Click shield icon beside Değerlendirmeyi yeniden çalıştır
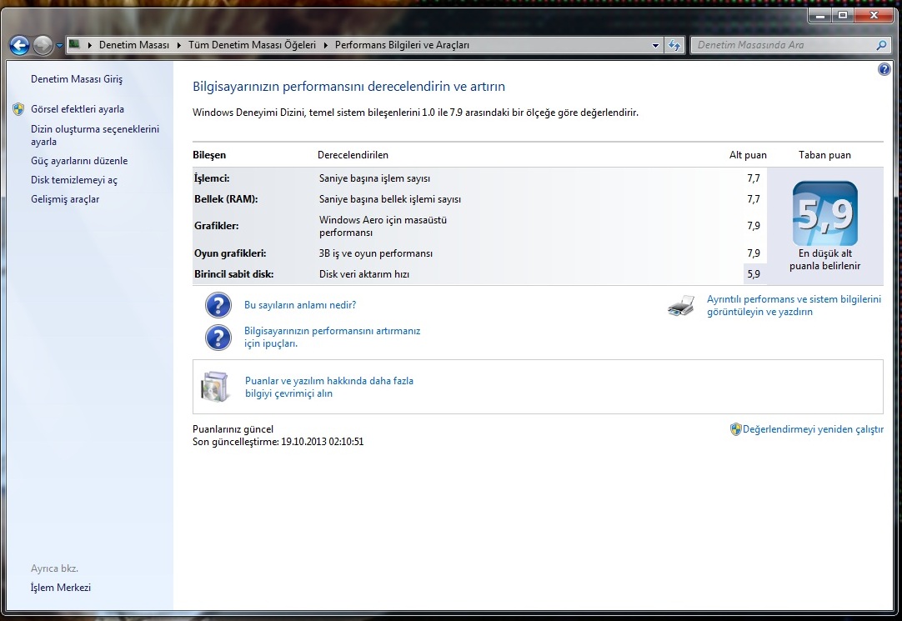902x621 pixels. click(x=736, y=429)
